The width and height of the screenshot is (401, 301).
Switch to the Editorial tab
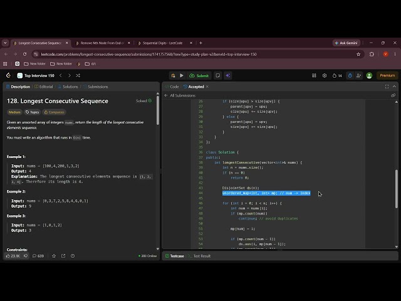coord(44,87)
